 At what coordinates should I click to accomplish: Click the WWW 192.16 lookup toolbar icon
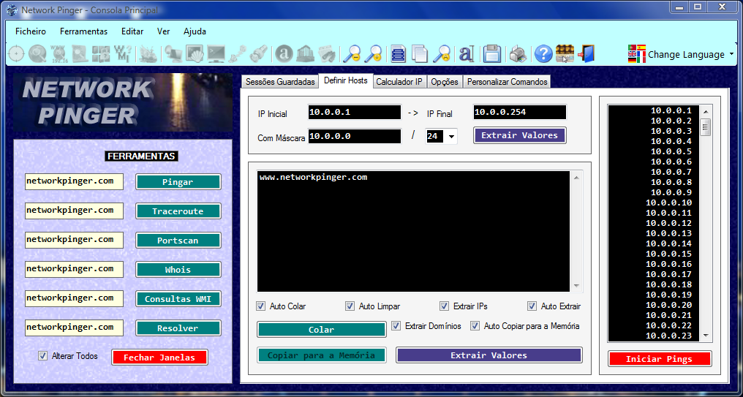coord(59,53)
